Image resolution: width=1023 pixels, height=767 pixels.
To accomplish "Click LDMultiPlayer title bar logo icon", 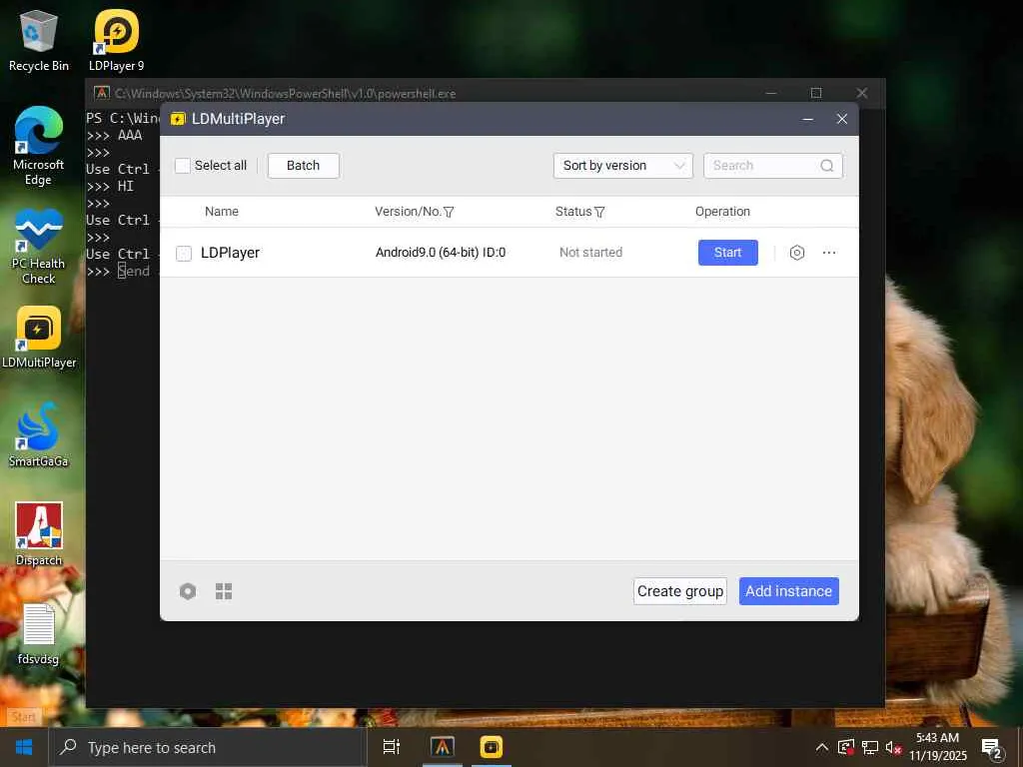I will click(178, 119).
